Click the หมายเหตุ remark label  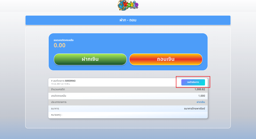pyautogui.click(x=56, y=115)
